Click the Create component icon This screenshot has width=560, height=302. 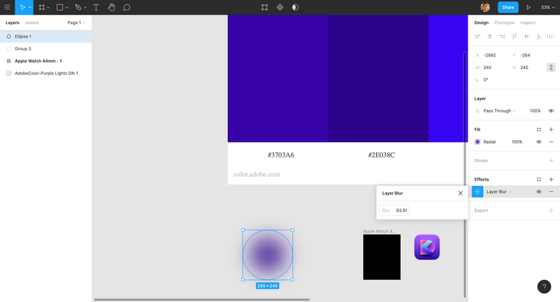tap(279, 7)
